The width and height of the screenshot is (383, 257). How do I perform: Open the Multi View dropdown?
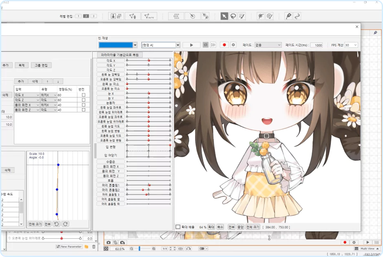[x=368, y=249]
